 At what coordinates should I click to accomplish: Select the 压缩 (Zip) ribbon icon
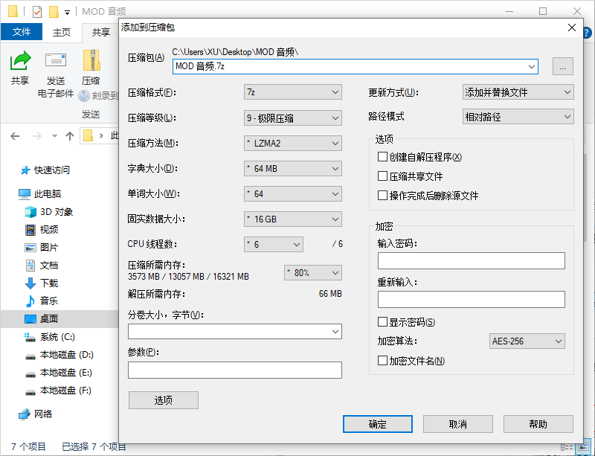[x=91, y=60]
